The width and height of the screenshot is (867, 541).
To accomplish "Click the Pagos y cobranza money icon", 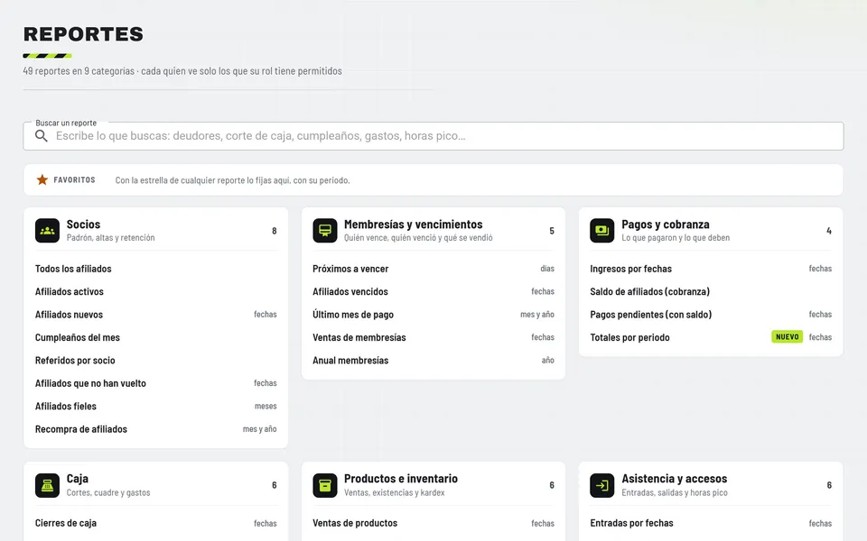I will [602, 231].
